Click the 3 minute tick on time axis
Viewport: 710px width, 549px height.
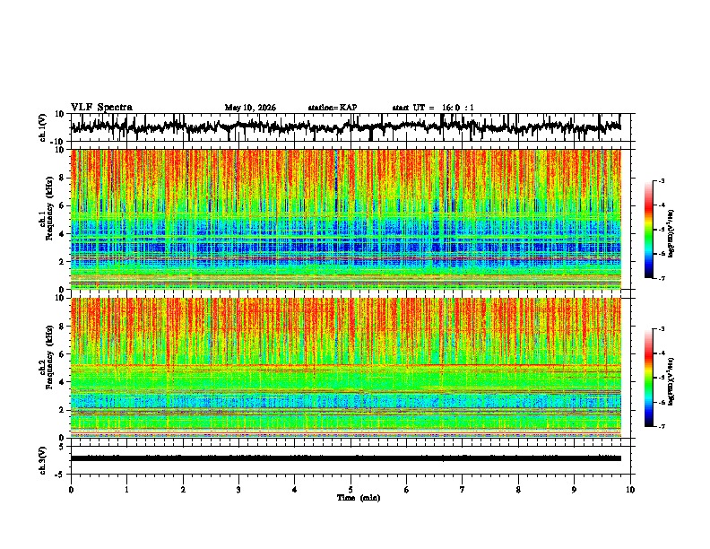(x=238, y=490)
